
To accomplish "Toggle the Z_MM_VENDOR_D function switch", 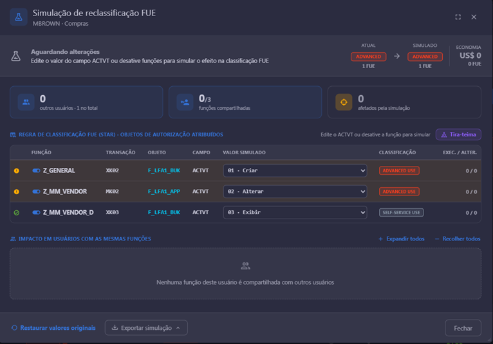I will [x=36, y=212].
